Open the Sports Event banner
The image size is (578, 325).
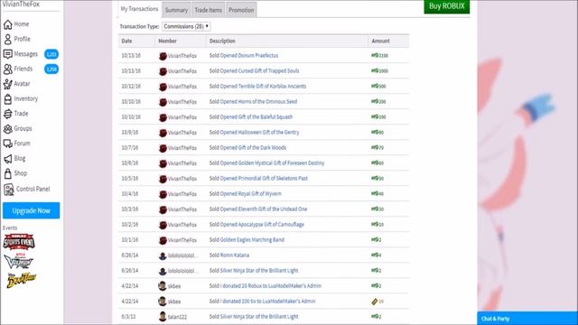click(19, 242)
